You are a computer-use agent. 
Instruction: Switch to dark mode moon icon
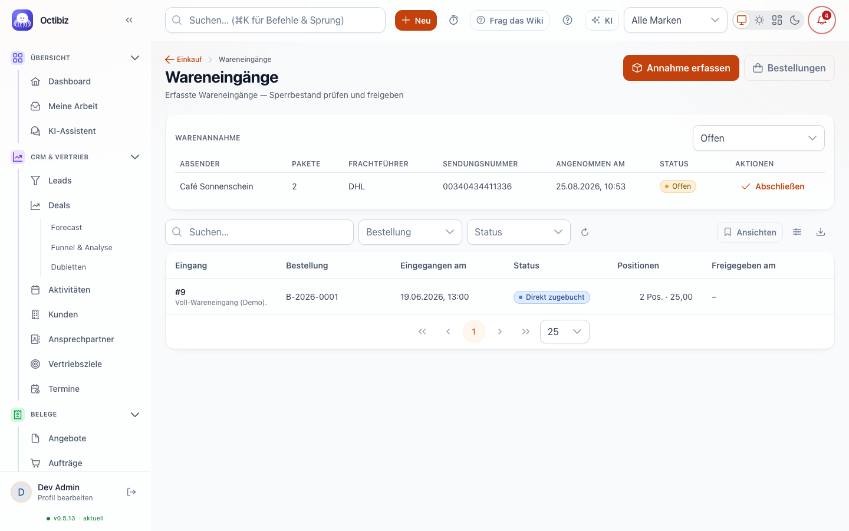pos(795,20)
